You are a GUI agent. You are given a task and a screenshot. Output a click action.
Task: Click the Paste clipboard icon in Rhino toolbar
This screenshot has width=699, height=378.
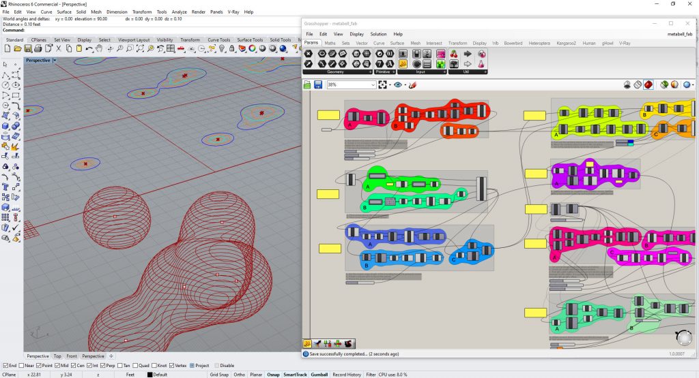(x=79, y=48)
